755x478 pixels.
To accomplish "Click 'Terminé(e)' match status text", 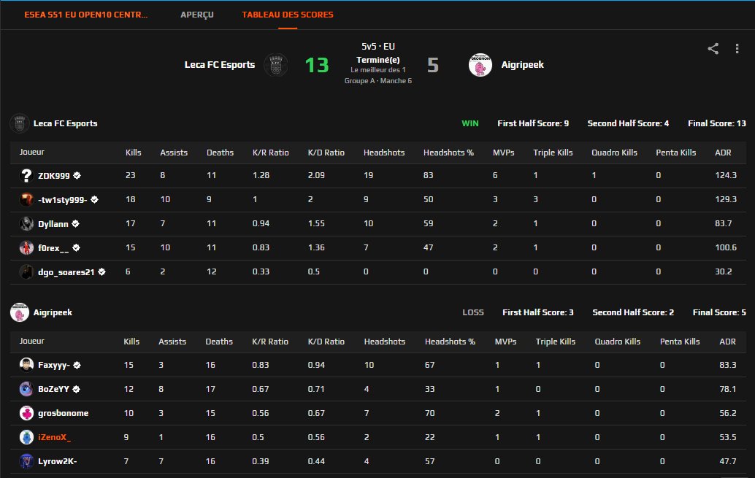I will click(x=378, y=60).
